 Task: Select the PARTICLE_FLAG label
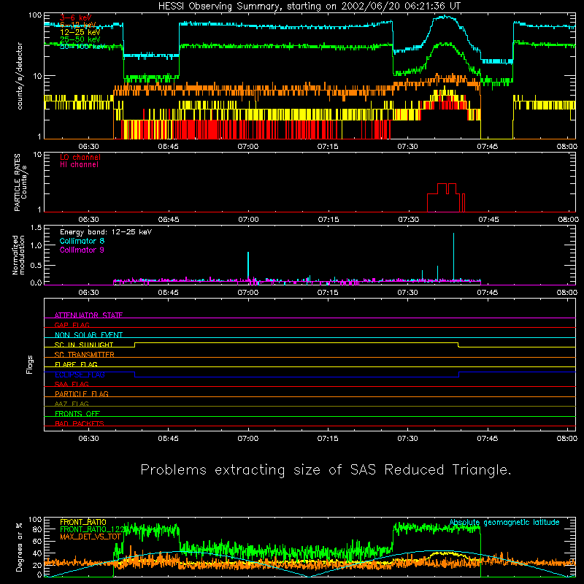[82, 393]
